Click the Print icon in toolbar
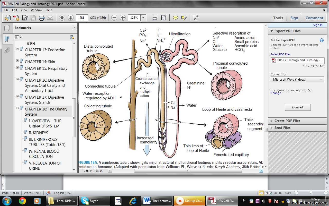Viewport: 329px width, 206px height. tap(42, 18)
